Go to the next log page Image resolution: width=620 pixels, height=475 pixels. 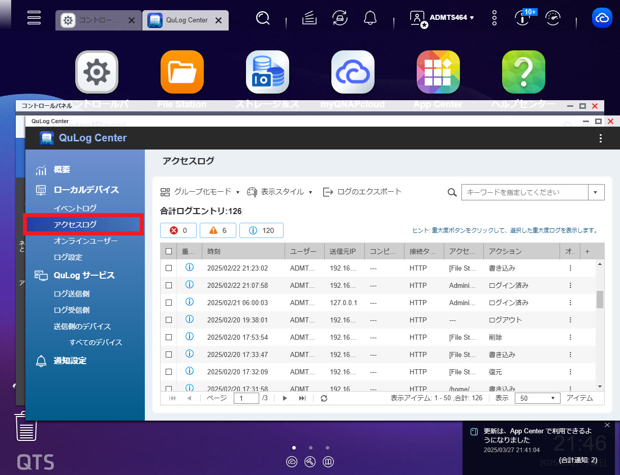(285, 398)
